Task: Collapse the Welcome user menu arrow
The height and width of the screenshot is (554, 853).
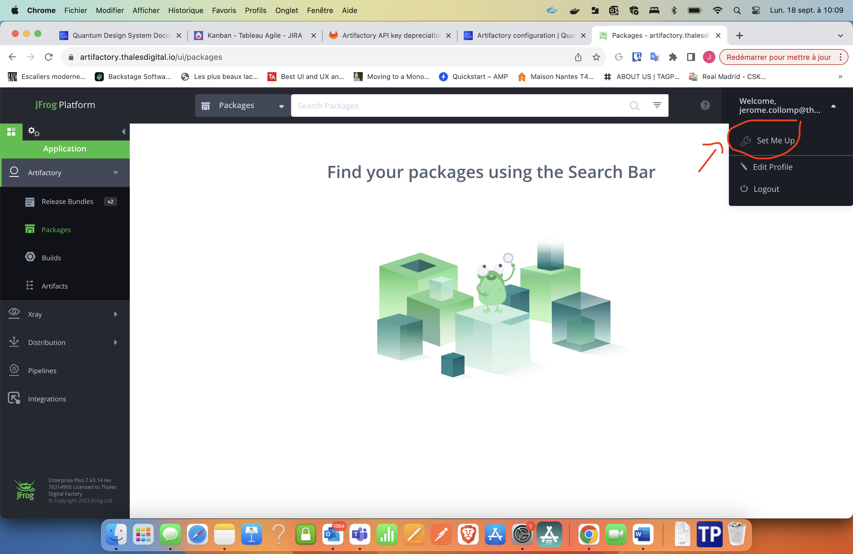Action: point(833,106)
